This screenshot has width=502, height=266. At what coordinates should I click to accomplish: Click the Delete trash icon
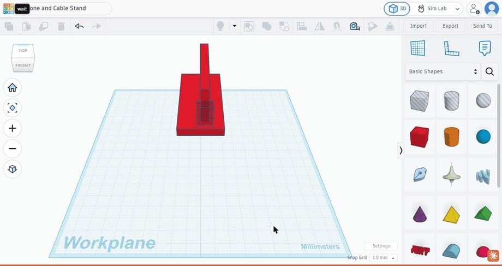click(x=61, y=26)
